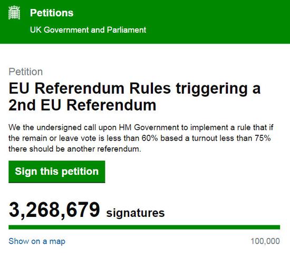Open the 'Show on a map' link
Screen dimensions: 290x259
point(37,241)
